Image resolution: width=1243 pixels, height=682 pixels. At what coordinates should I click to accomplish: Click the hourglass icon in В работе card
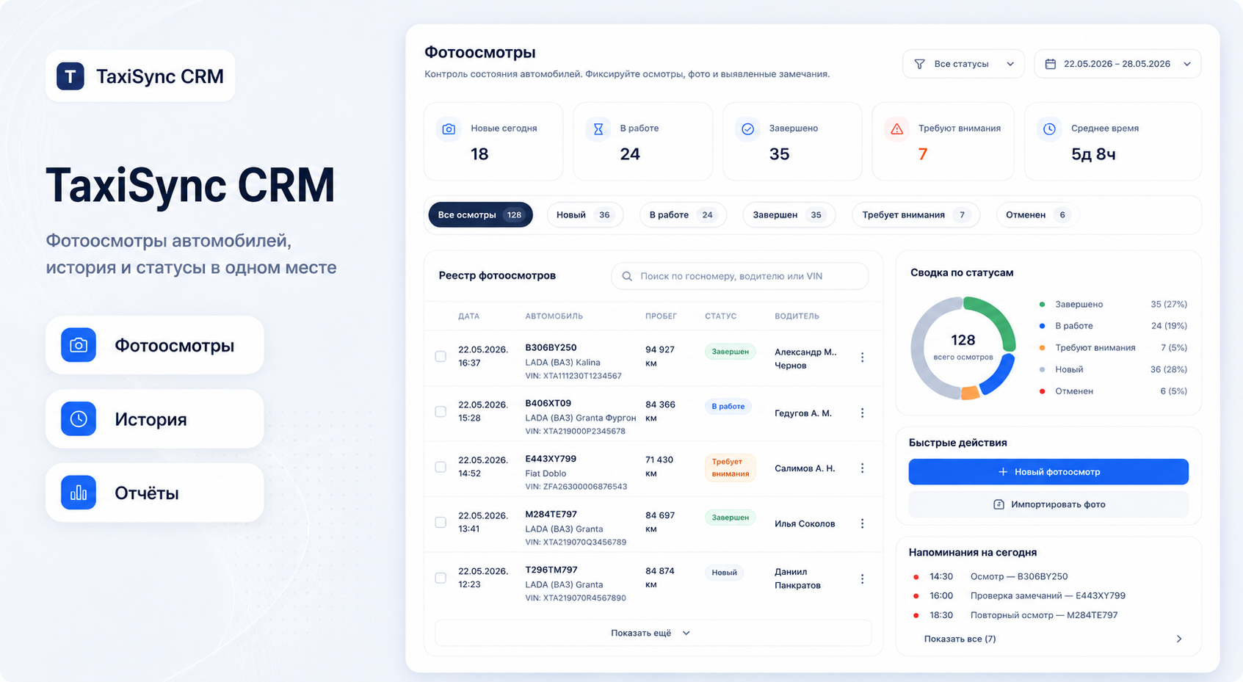598,129
